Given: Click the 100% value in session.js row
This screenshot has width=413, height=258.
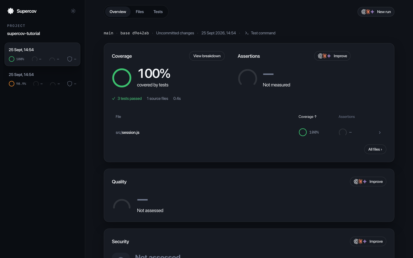Looking at the screenshot, I should click(314, 132).
